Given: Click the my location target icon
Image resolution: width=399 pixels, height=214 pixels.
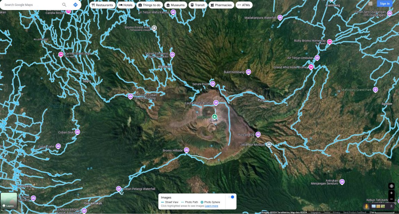Looking at the screenshot, I should coord(391,186).
